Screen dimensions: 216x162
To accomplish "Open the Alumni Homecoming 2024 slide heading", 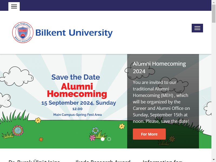I will coord(159,67).
